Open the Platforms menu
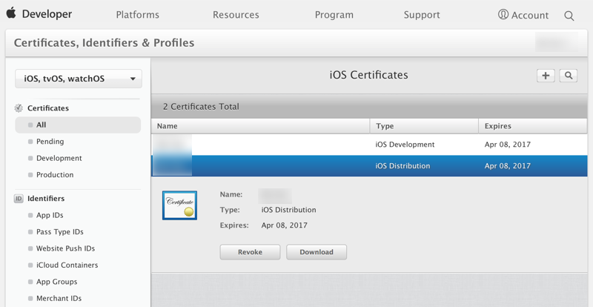 tap(138, 15)
